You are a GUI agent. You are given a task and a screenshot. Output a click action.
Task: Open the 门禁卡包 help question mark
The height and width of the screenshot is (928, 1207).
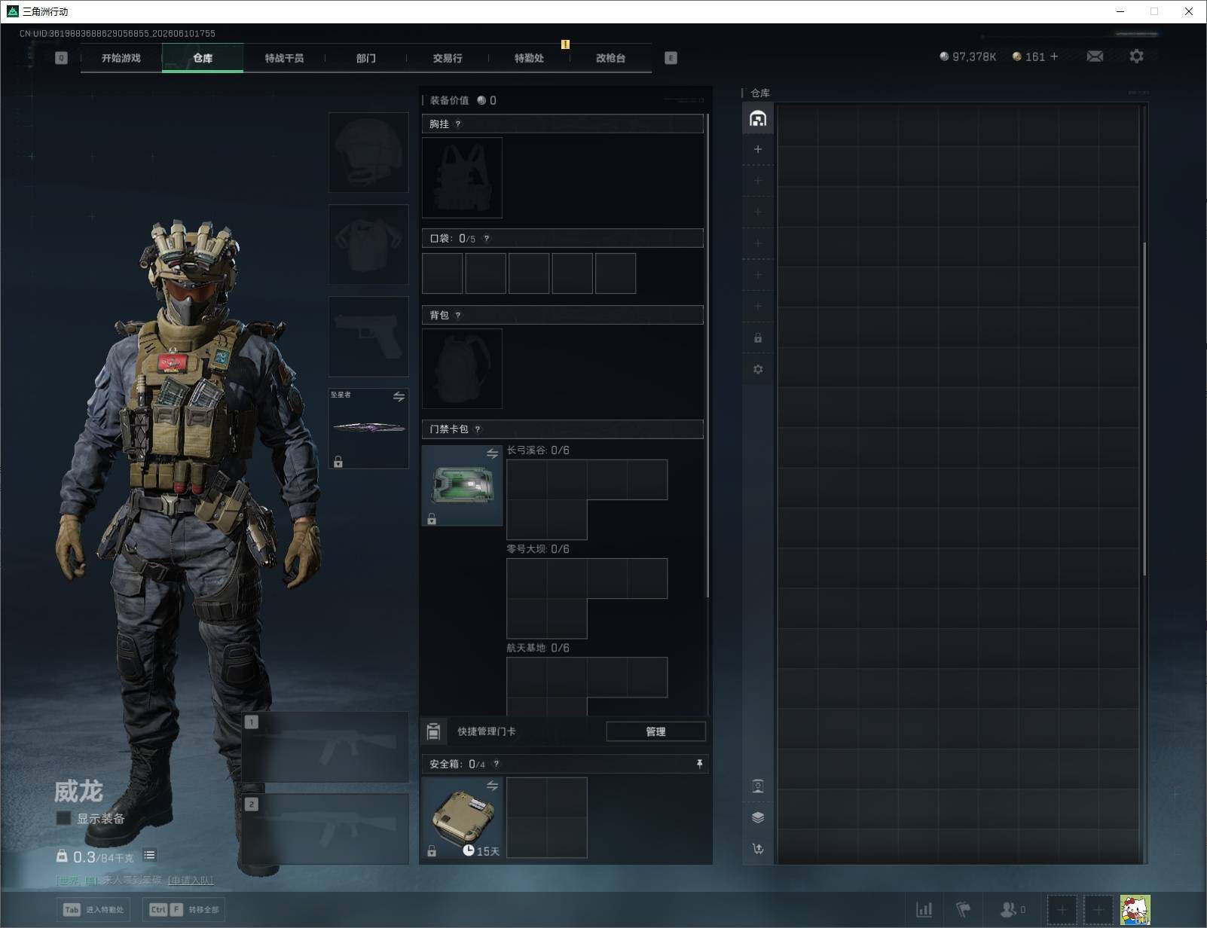[x=478, y=429]
